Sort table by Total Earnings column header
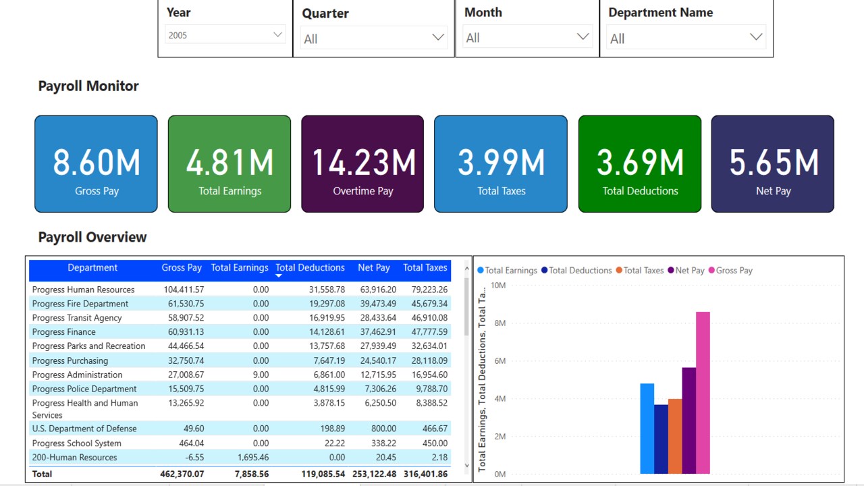 click(x=240, y=268)
